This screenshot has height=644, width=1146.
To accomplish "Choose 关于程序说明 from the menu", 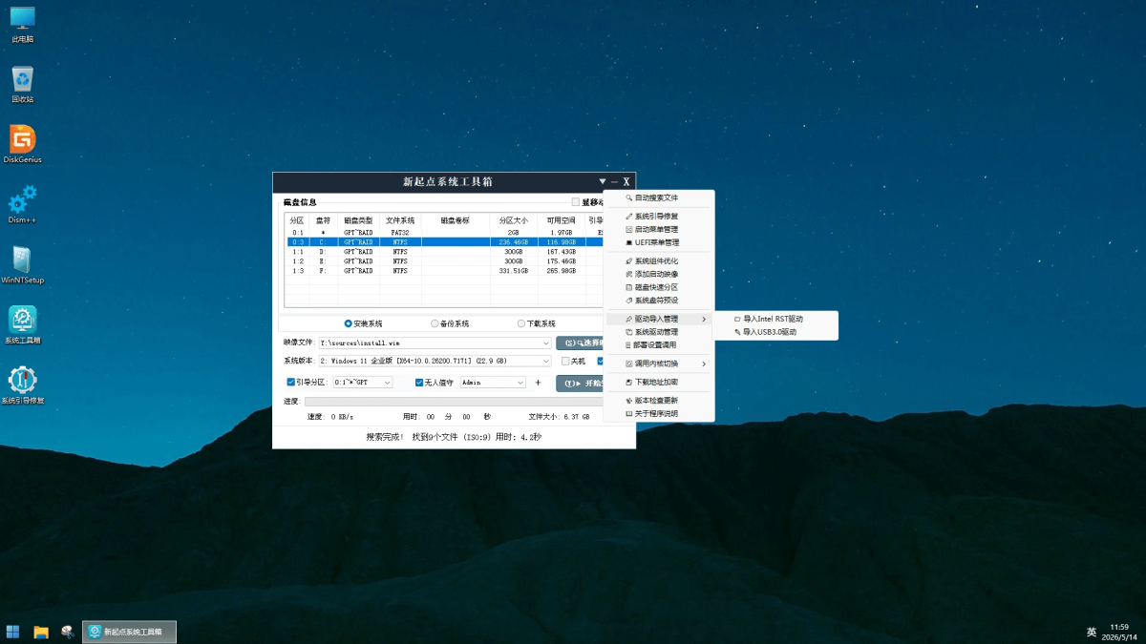I will (x=659, y=414).
